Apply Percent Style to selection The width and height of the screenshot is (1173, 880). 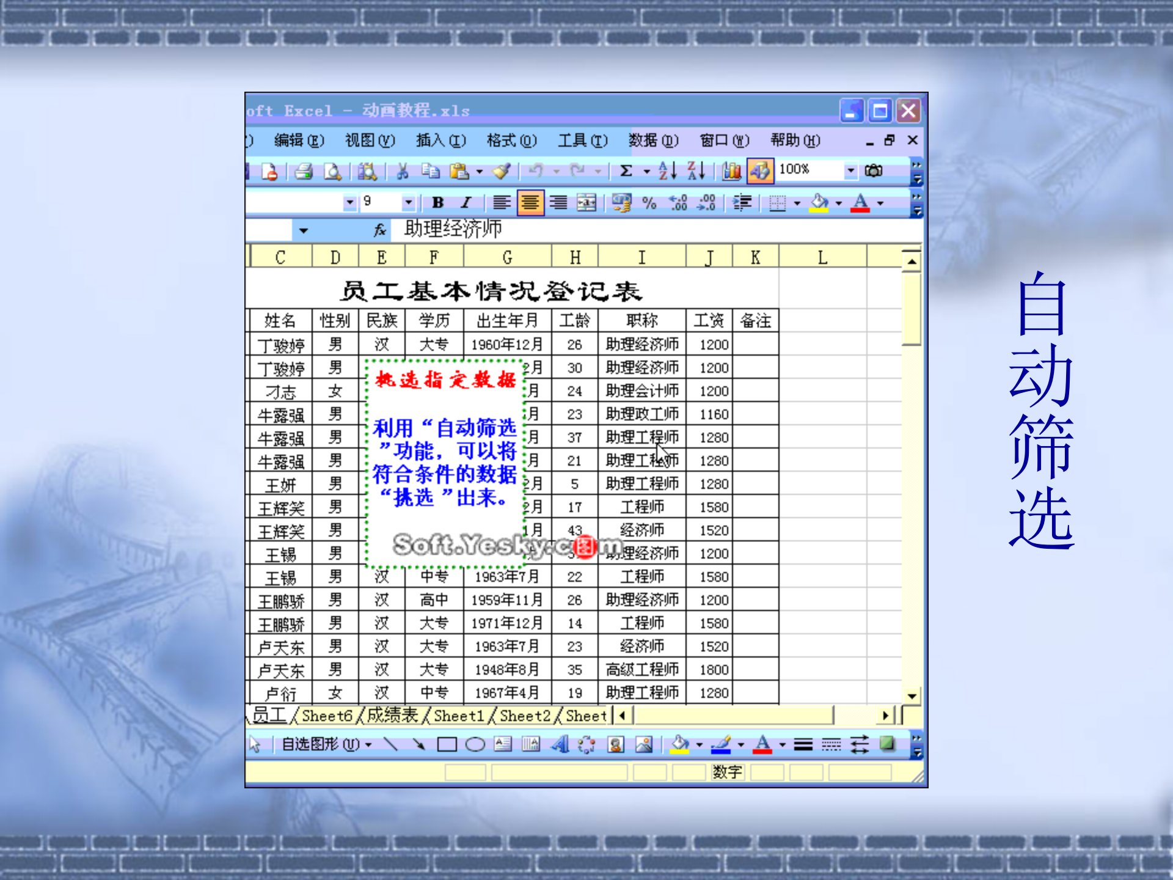[x=649, y=203]
